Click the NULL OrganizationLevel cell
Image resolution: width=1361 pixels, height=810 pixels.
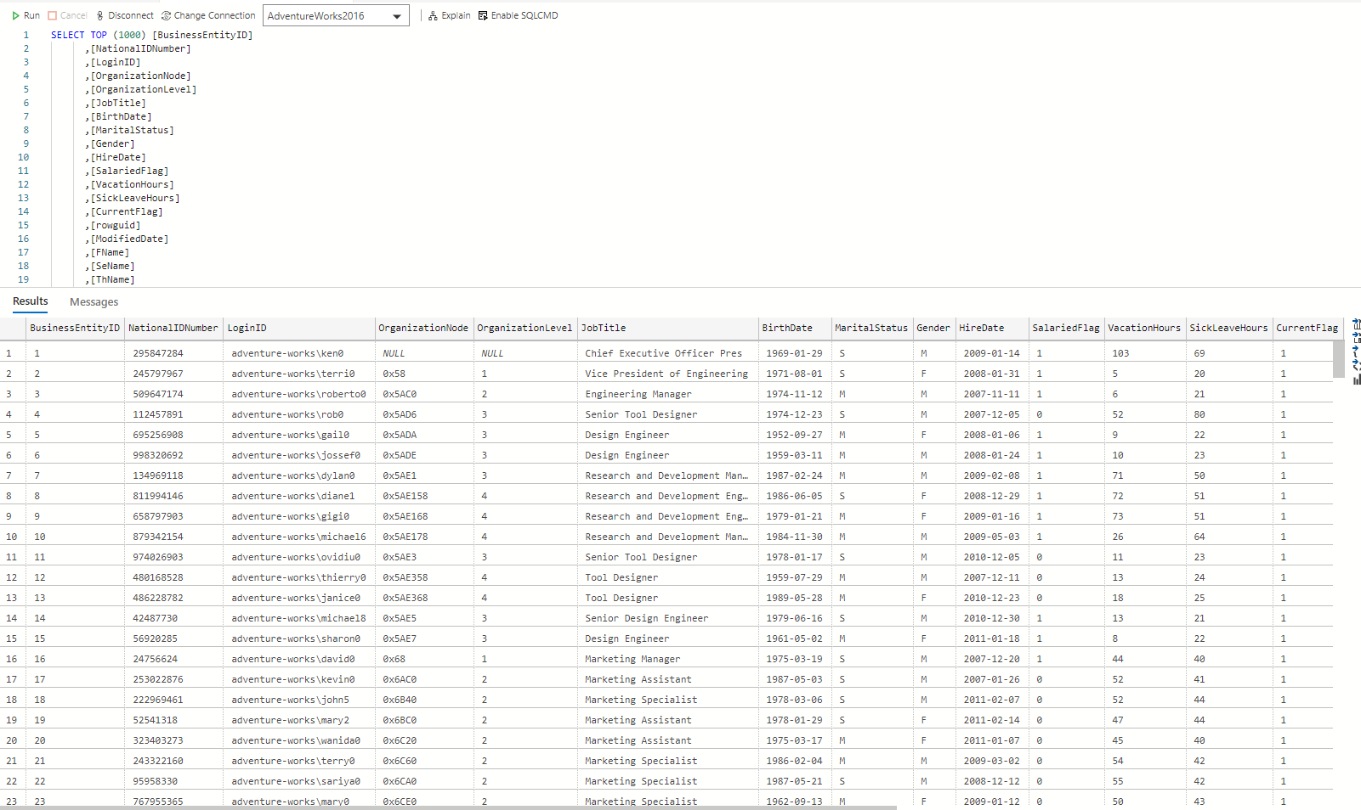pyautogui.click(x=525, y=353)
